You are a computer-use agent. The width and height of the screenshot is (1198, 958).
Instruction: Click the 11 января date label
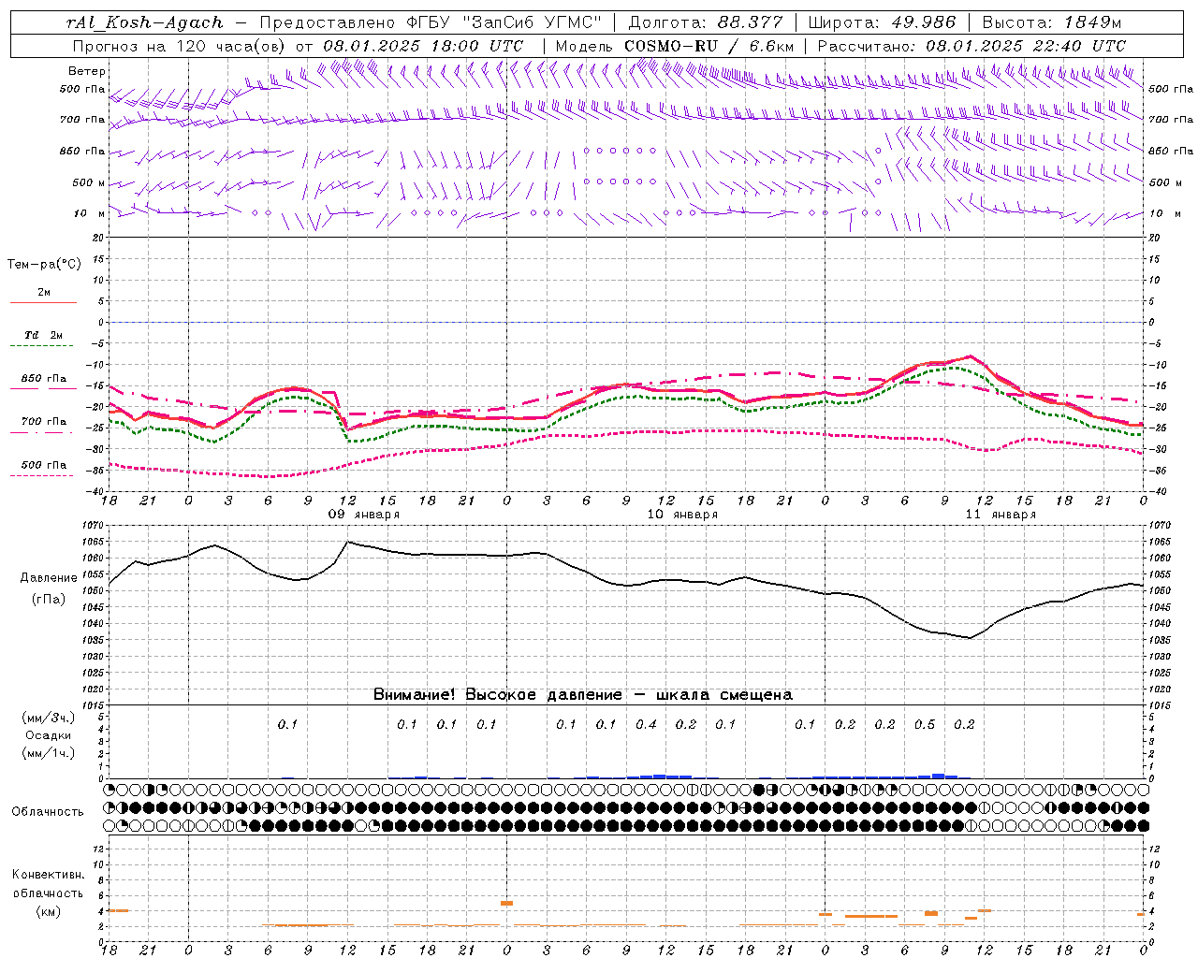pos(1001,515)
